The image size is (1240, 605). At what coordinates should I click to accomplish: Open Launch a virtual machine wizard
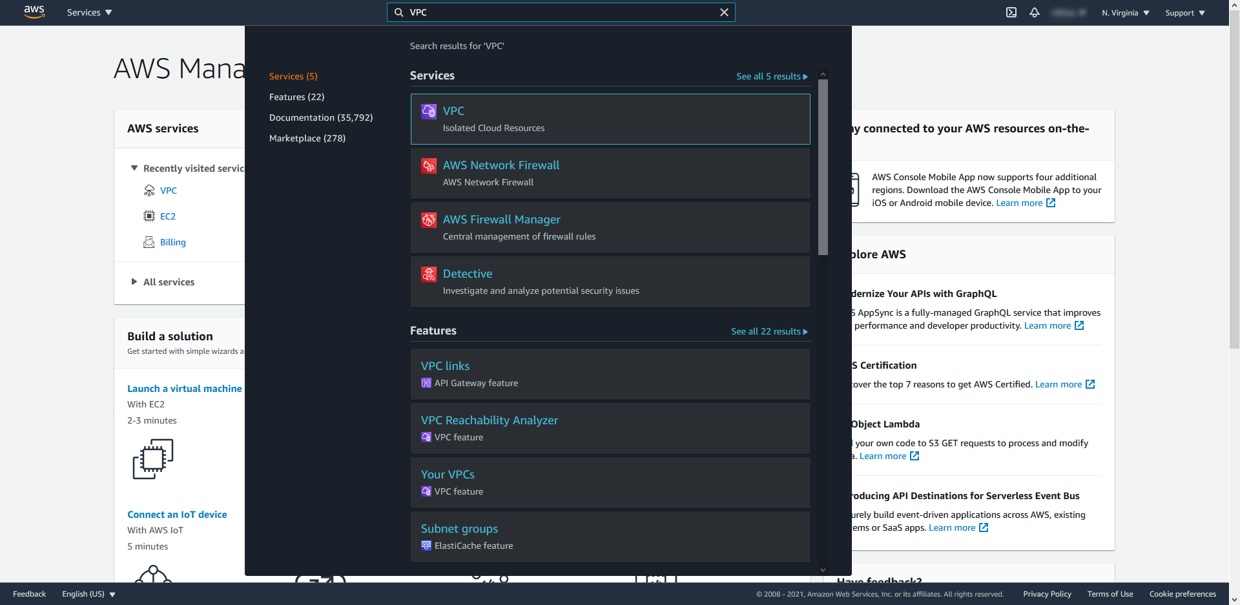pyautogui.click(x=185, y=389)
